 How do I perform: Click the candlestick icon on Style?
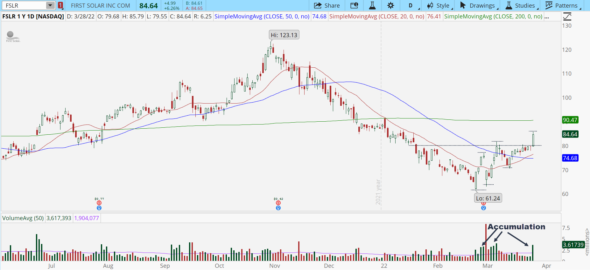[430, 5]
